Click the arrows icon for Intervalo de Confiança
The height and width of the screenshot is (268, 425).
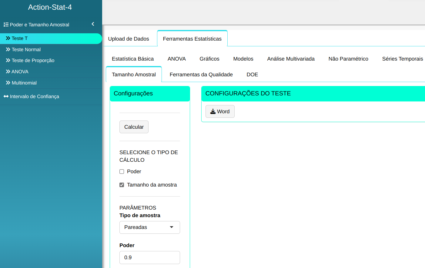point(6,96)
